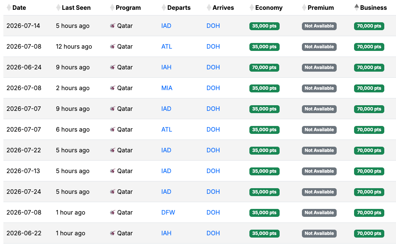This screenshot has height=247, width=396.
Task: Click the Qatar airplane icon in the bottom row
Action: (x=112, y=233)
